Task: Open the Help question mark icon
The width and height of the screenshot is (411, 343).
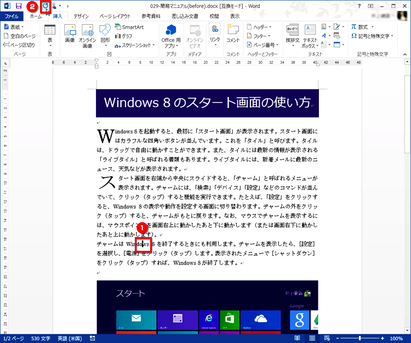Action: pos(359,6)
